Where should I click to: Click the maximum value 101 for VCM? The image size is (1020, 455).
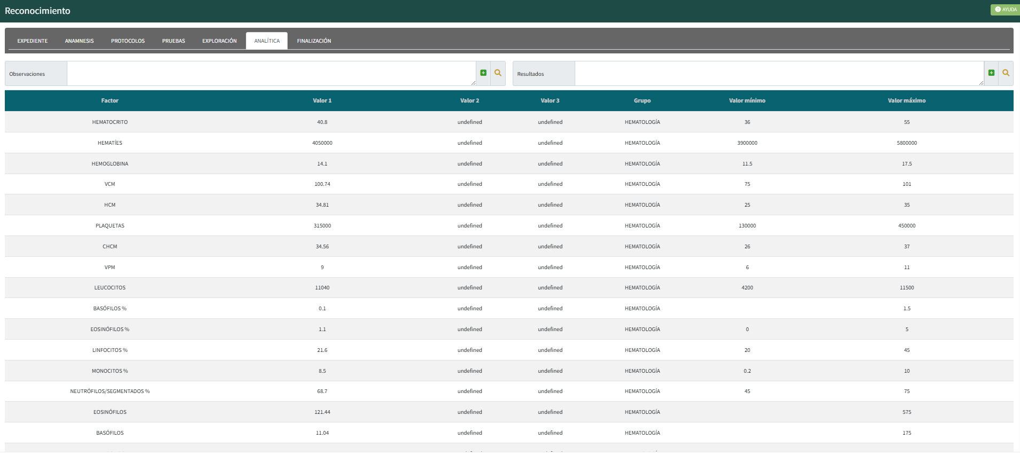[907, 184]
